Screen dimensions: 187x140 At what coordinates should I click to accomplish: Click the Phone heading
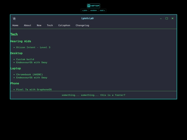coord(15,83)
